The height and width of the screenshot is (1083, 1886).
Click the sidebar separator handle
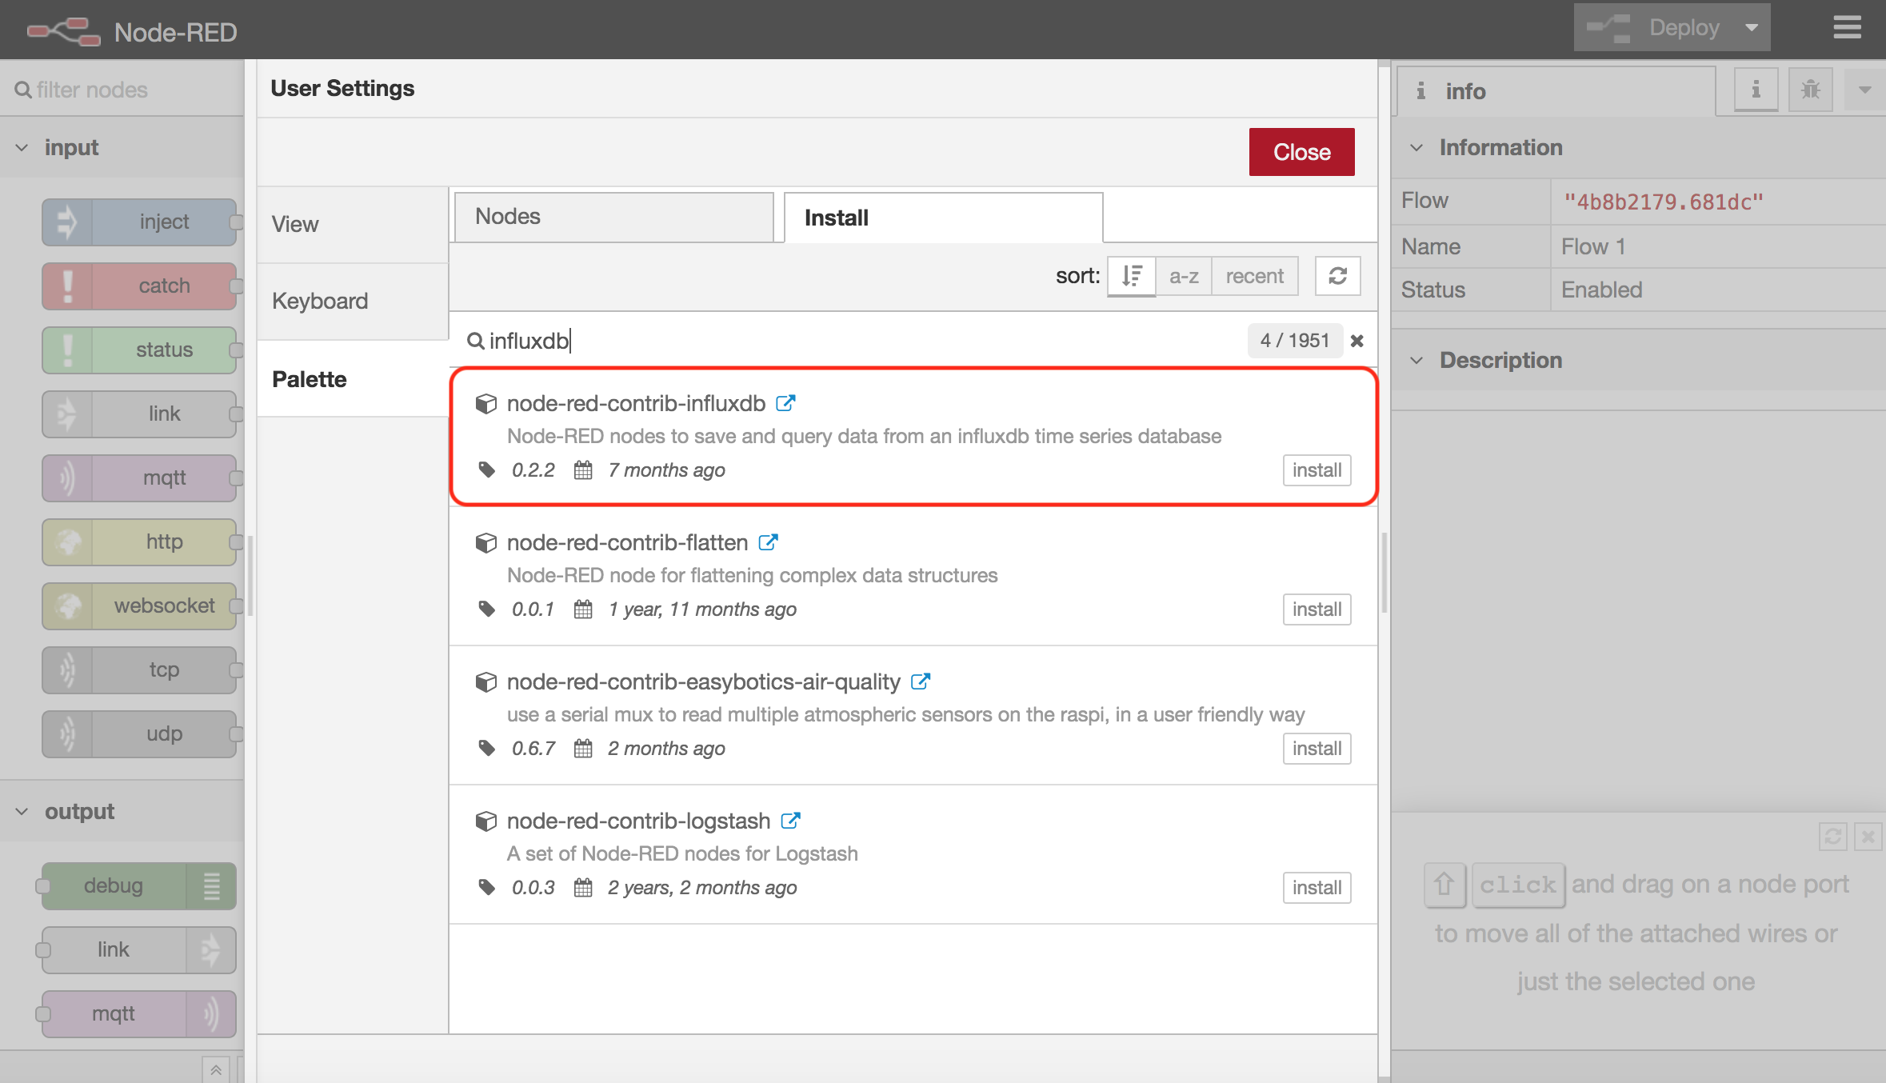point(1385,572)
